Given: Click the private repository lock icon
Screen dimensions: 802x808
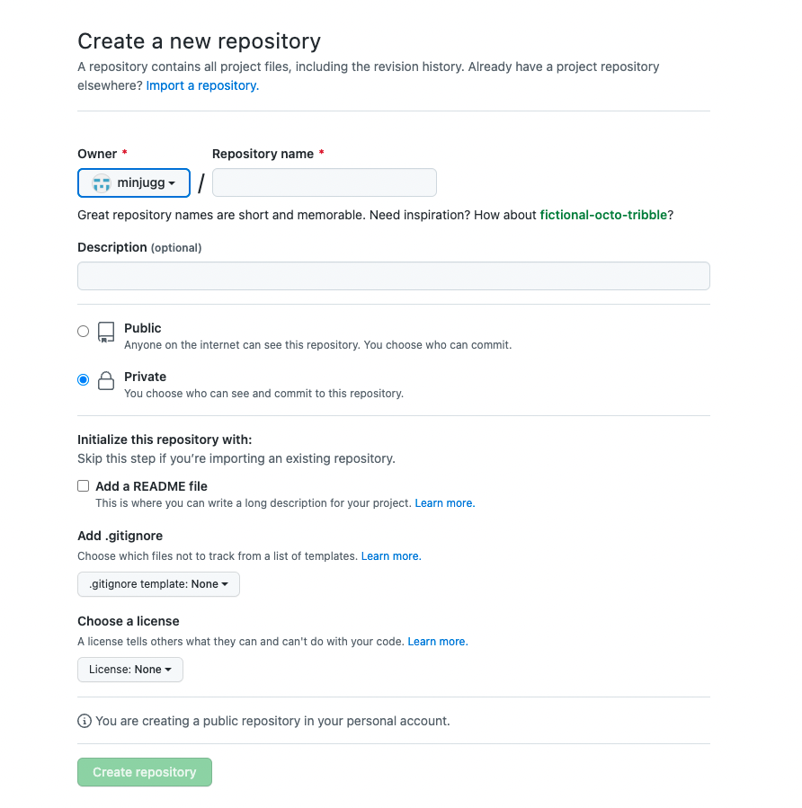Looking at the screenshot, I should (106, 381).
